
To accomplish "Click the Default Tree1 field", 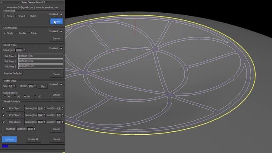I will [41, 56].
